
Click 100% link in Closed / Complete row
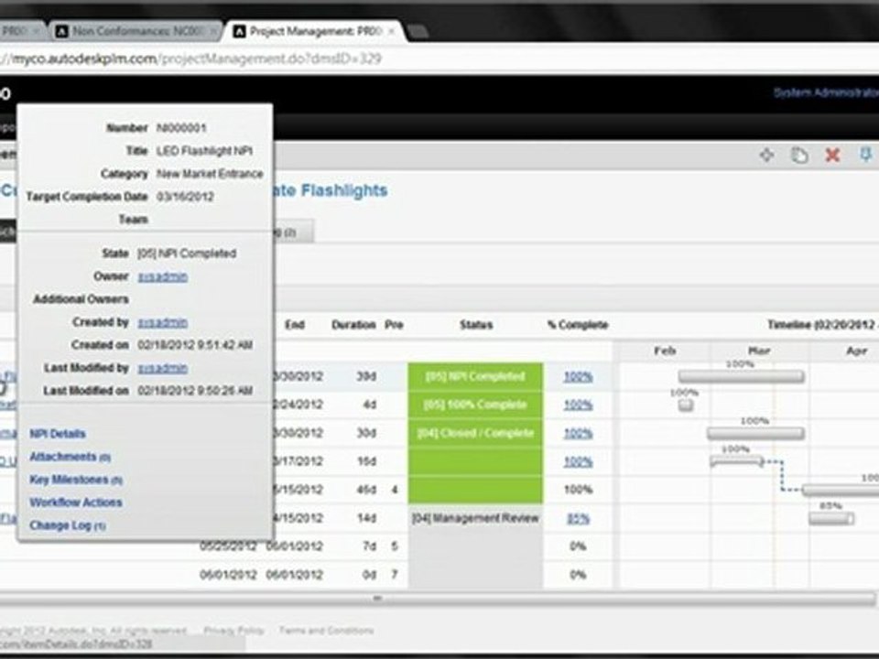pos(578,433)
